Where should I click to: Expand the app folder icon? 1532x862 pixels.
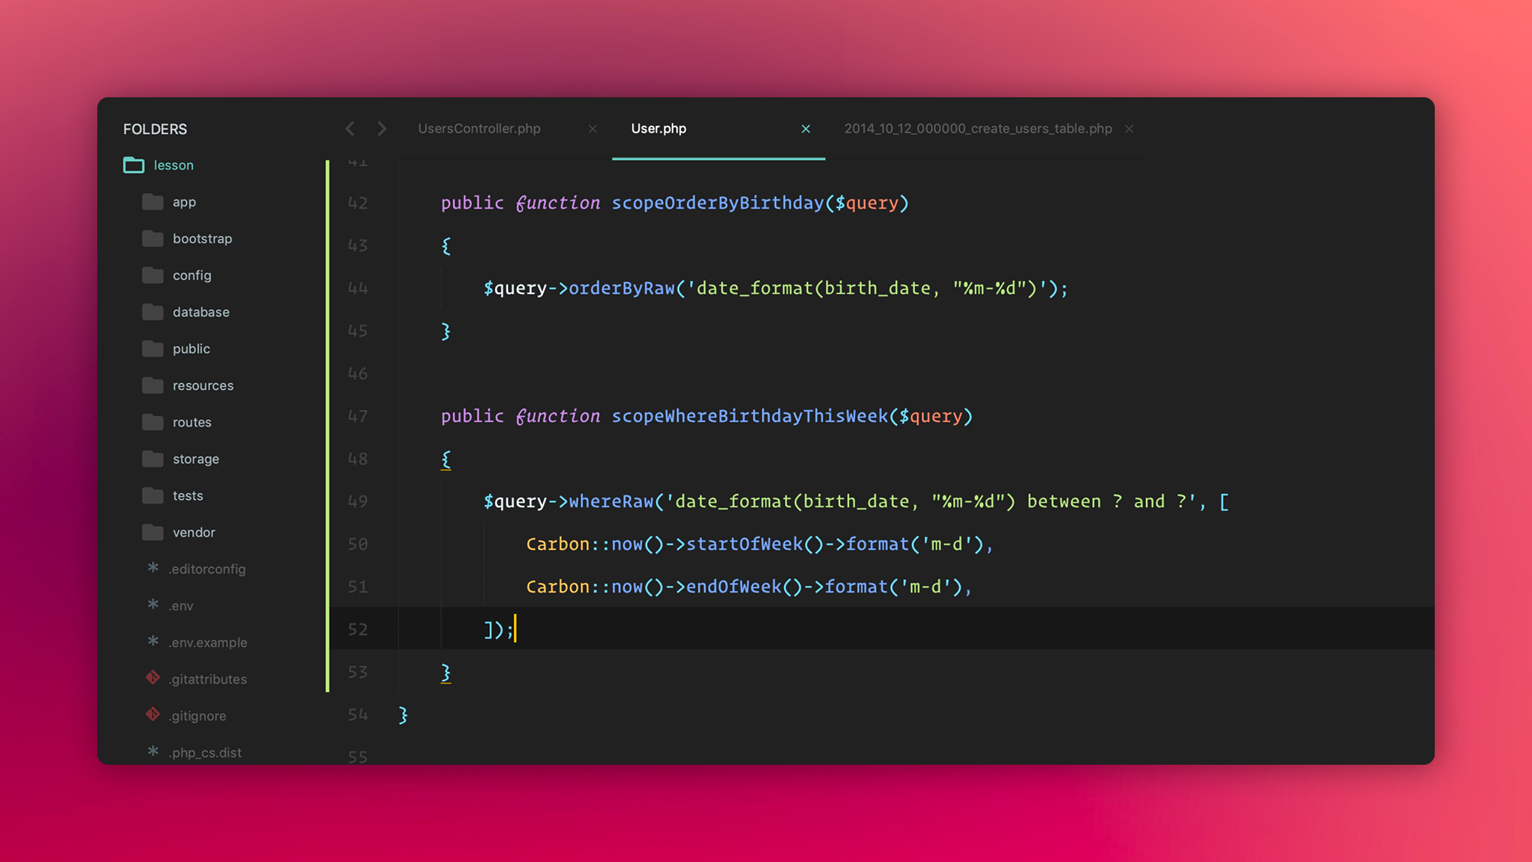153,201
